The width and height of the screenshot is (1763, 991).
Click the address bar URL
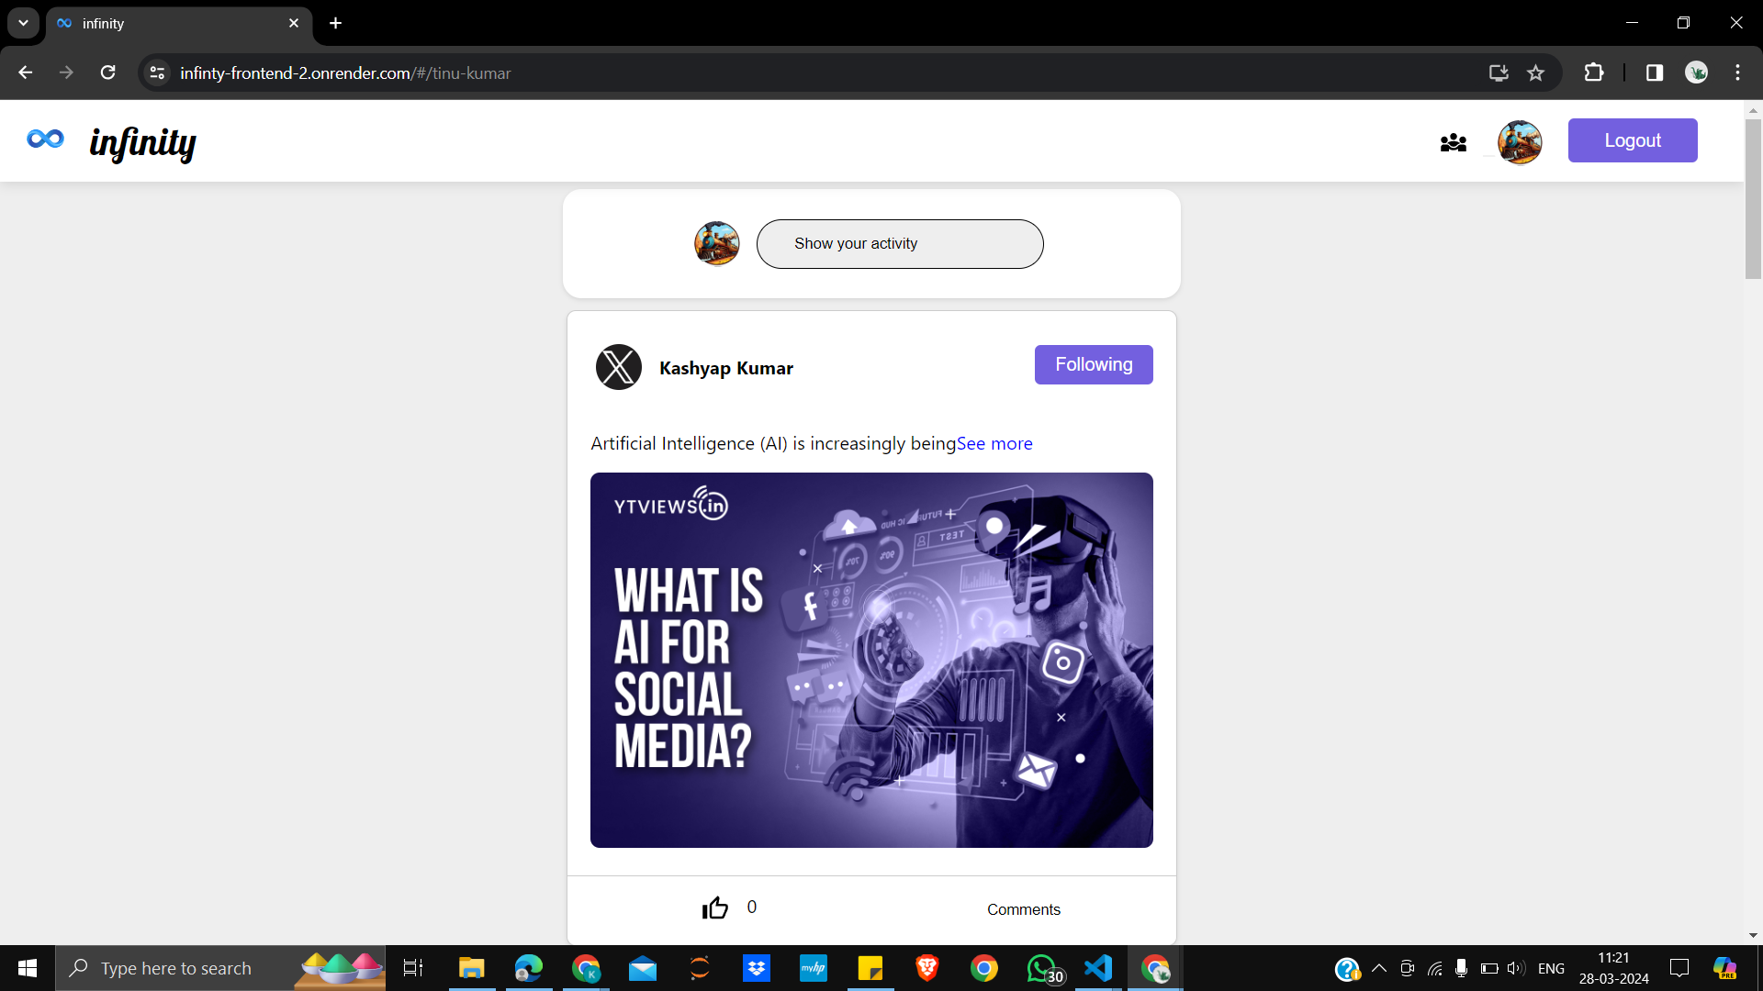coord(345,72)
